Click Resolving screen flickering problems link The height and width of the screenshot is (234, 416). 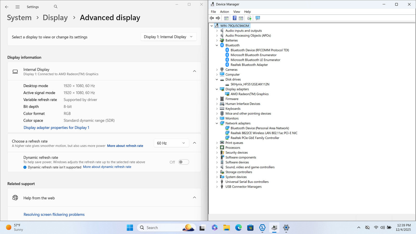click(54, 214)
